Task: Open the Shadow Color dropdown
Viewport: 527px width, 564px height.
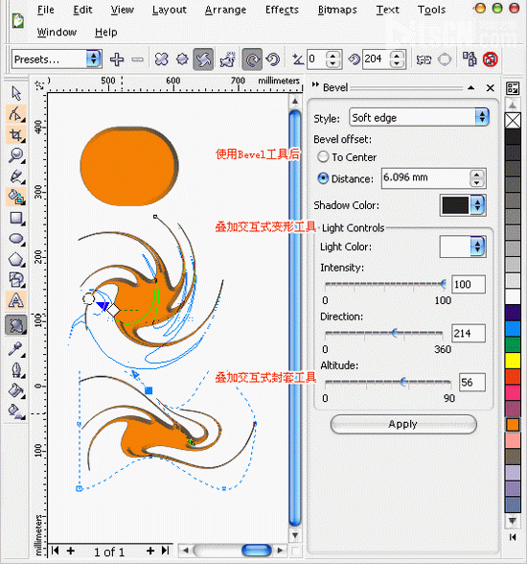Action: pos(463,205)
